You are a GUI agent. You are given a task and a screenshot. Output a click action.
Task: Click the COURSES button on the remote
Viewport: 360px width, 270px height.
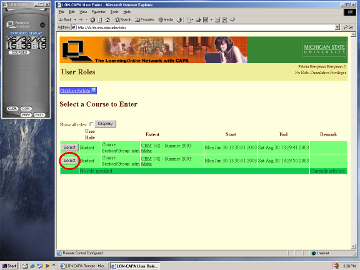[19, 52]
